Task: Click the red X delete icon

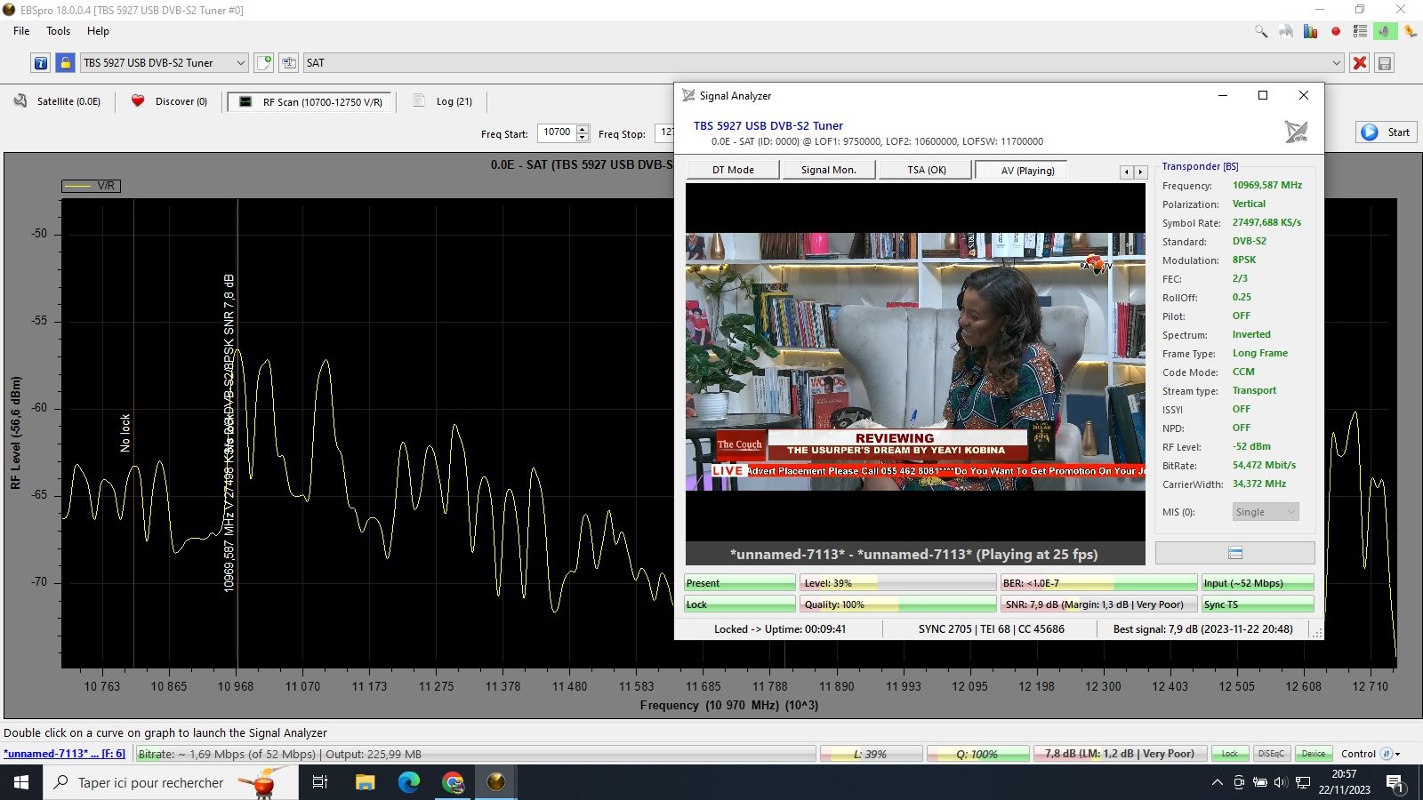Action: click(x=1359, y=63)
